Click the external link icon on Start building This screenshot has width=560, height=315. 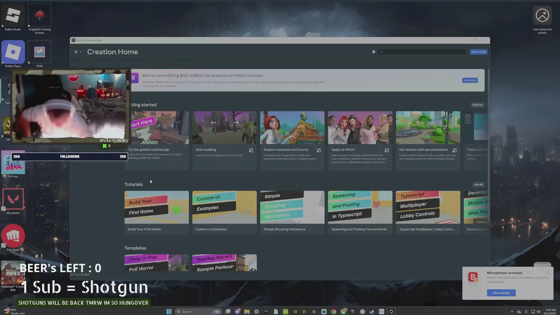251,150
